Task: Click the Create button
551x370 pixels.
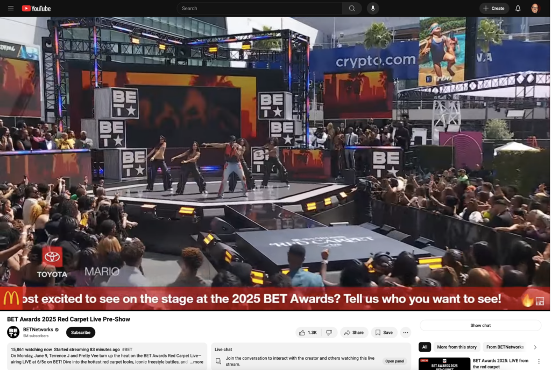Action: coord(494,9)
